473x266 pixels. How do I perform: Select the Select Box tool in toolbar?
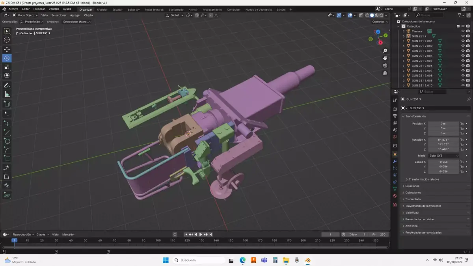7,31
